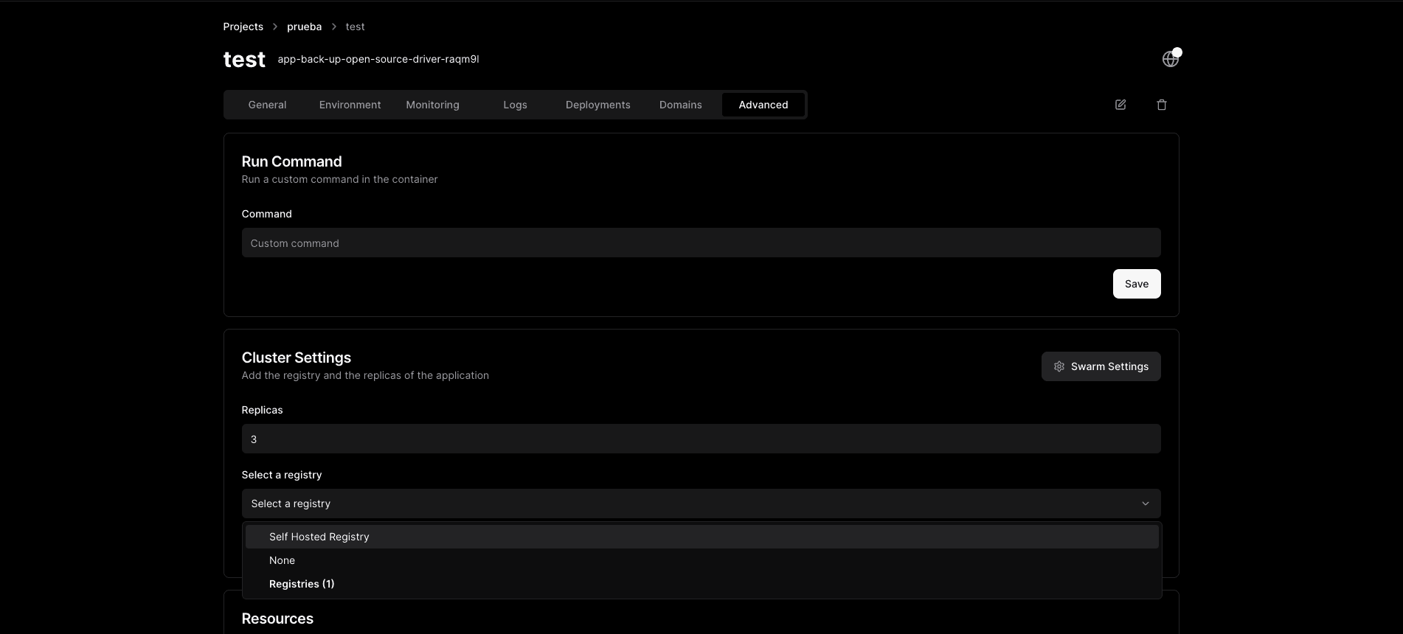Open the globe domain icon

[x=1170, y=59]
